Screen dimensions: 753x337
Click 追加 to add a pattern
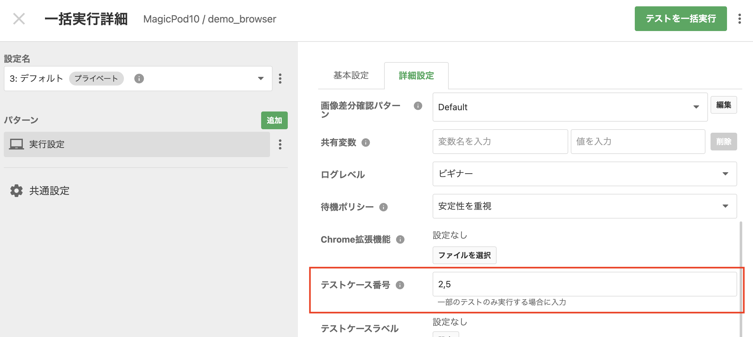[x=274, y=120]
